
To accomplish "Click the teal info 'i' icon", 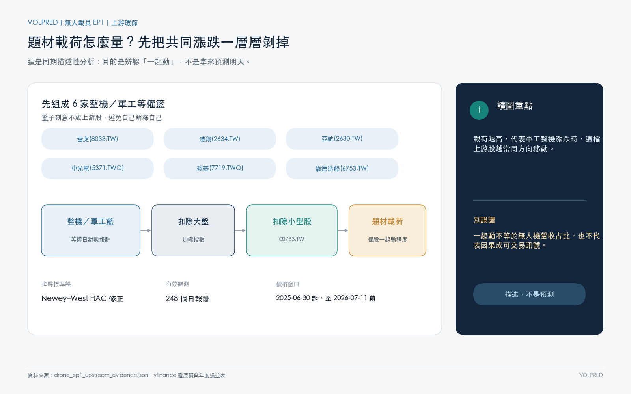I will (479, 110).
